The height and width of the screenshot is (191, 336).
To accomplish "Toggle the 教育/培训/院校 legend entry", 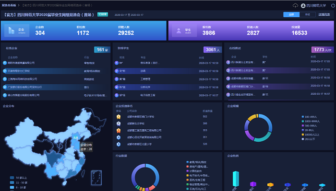I will coord(196,162).
